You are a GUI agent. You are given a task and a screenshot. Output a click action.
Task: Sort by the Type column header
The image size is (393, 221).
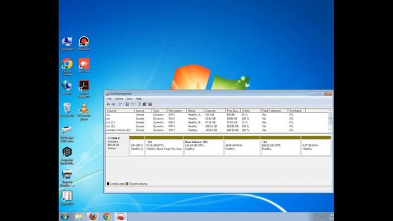pos(159,110)
